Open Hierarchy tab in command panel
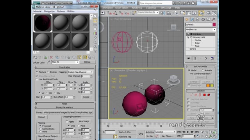The image size is (250, 140). [198, 19]
